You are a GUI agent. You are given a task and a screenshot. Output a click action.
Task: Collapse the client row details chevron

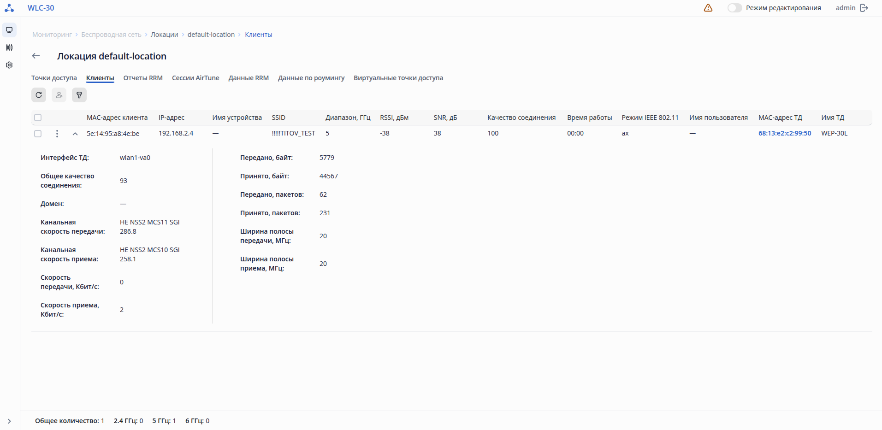coord(75,134)
